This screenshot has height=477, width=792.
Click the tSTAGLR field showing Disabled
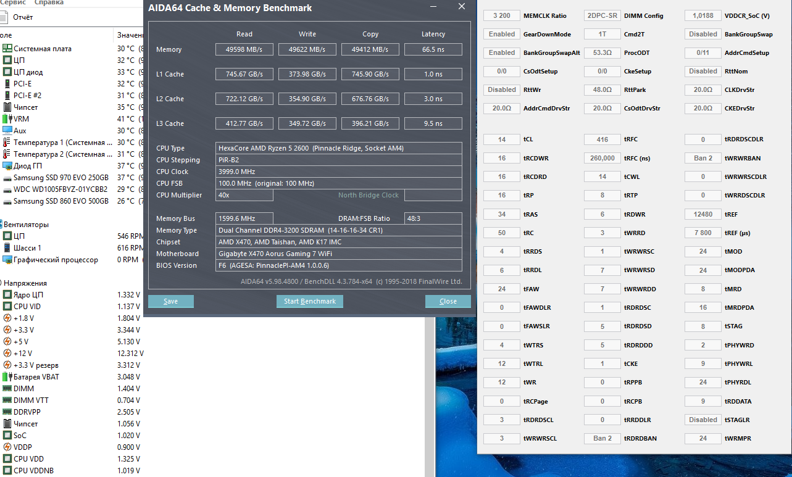coord(703,420)
